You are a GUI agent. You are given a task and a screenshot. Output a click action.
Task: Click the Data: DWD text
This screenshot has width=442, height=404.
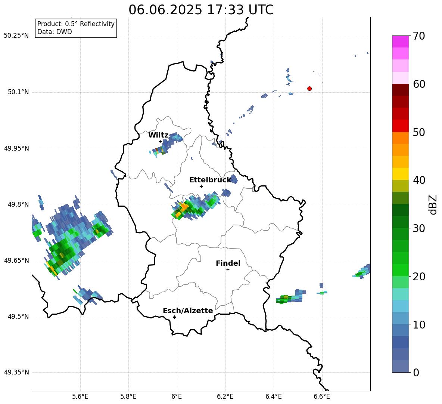coord(55,32)
